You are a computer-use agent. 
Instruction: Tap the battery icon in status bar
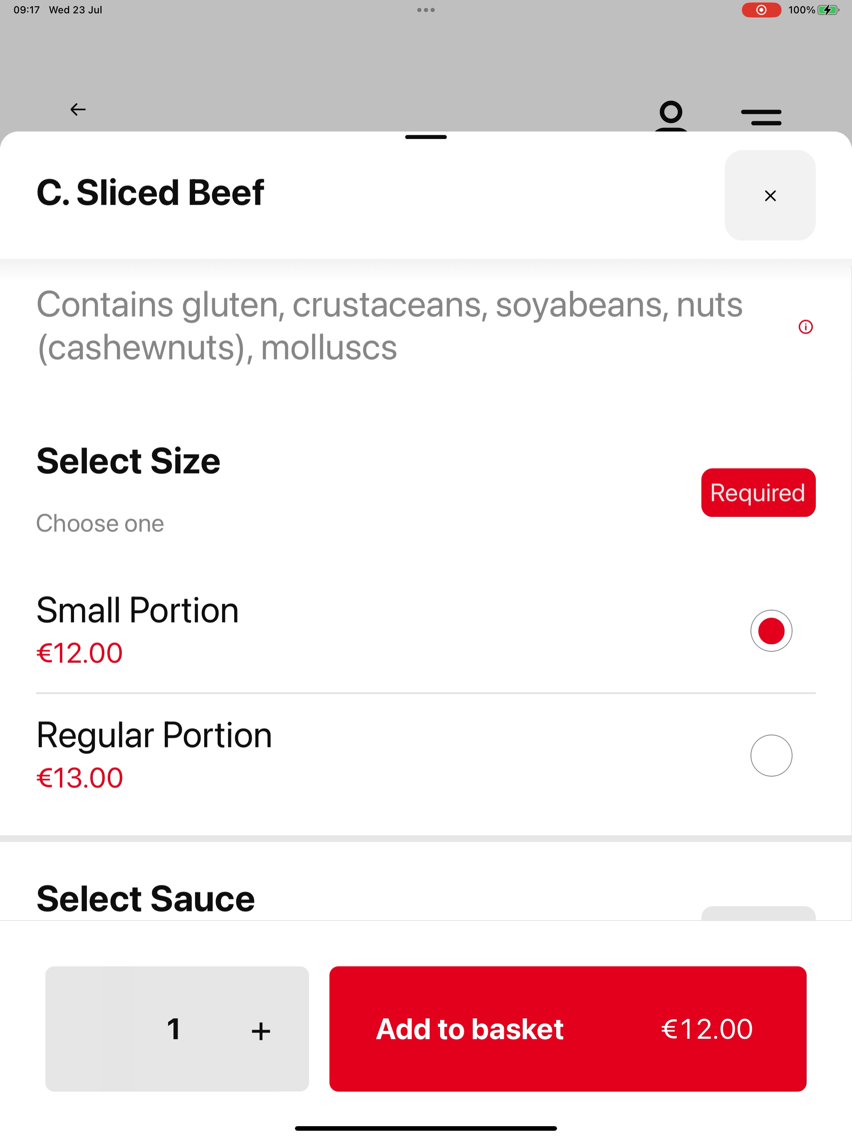[x=828, y=10]
